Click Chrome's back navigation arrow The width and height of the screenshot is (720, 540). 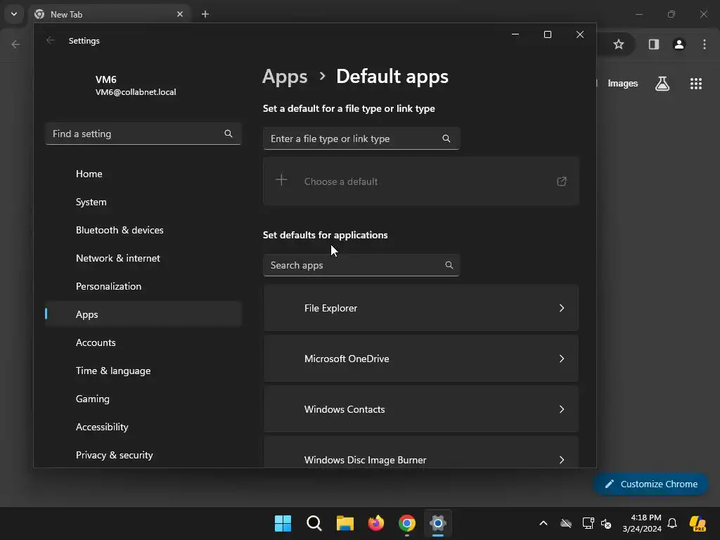click(15, 44)
